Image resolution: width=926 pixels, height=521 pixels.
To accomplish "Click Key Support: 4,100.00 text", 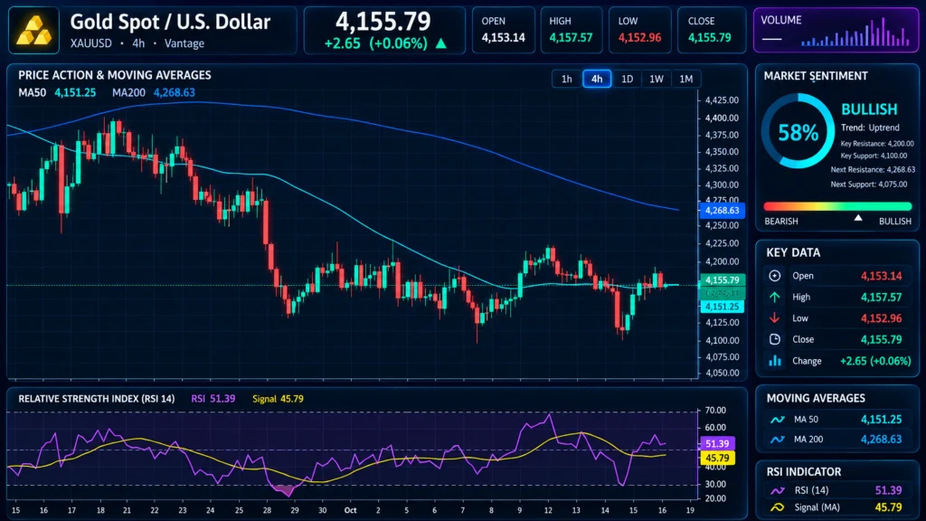I will tap(874, 156).
